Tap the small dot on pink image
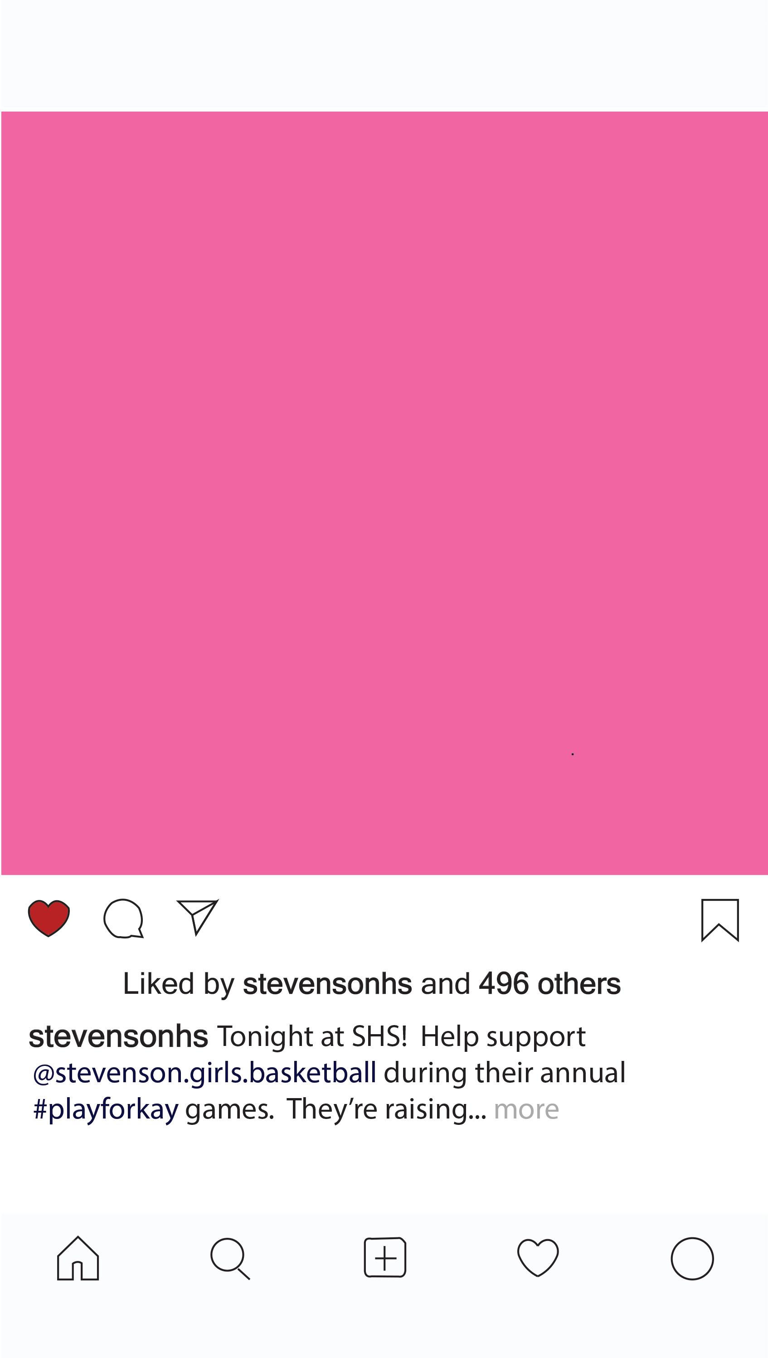Viewport: 768px width, 1358px height. (572, 754)
